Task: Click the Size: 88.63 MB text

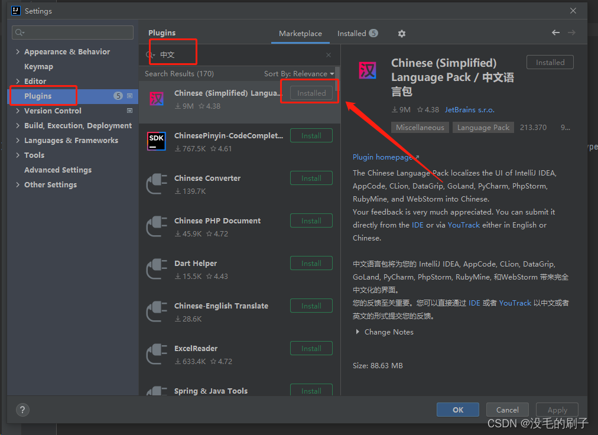Action: click(x=378, y=365)
